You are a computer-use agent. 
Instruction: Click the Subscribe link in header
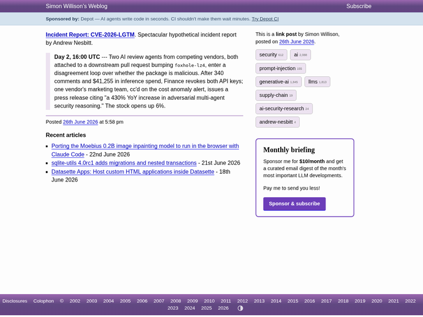pyautogui.click(x=358, y=6)
